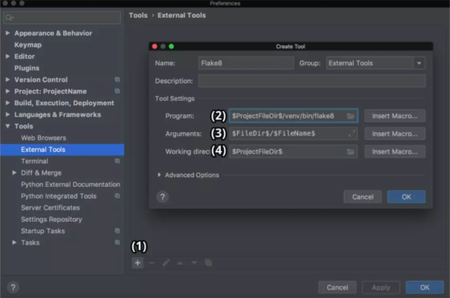Click Cancel in Preferences window
Image resolution: width=450 pixels, height=298 pixels.
pyautogui.click(x=337, y=287)
